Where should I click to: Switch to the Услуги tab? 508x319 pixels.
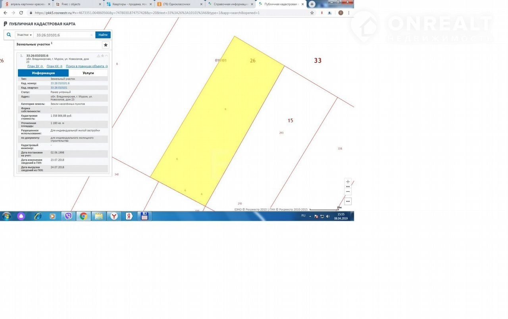(88, 73)
